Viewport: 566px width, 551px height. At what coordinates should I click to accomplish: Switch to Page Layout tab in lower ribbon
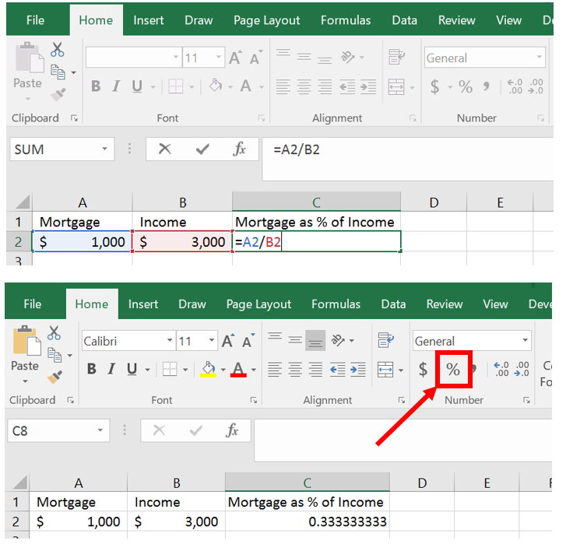point(258,304)
